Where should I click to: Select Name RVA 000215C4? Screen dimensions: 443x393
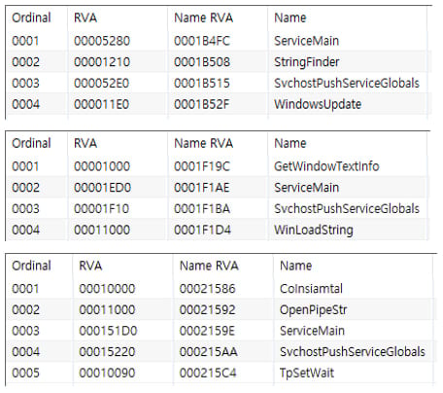click(208, 373)
